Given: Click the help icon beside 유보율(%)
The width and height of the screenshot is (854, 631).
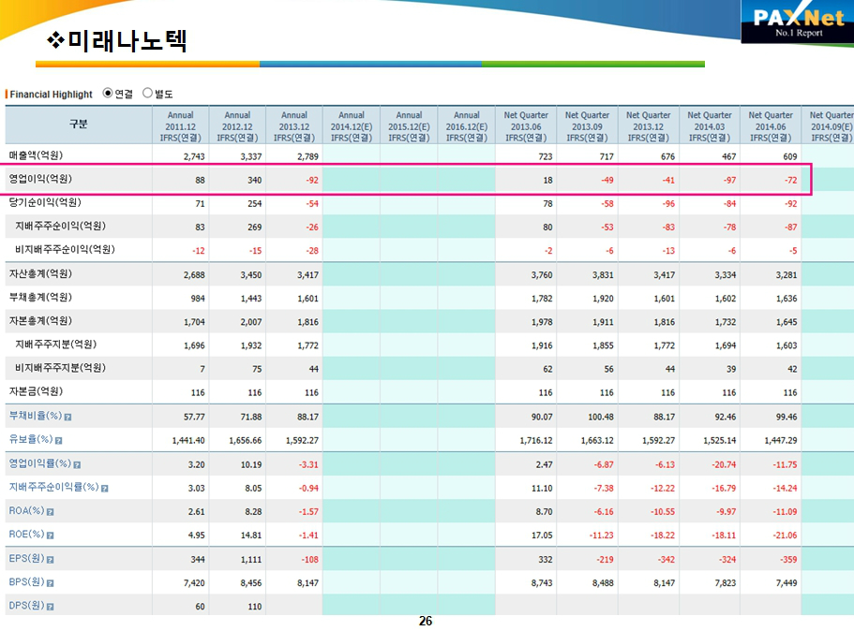Looking at the screenshot, I should click(x=58, y=440).
